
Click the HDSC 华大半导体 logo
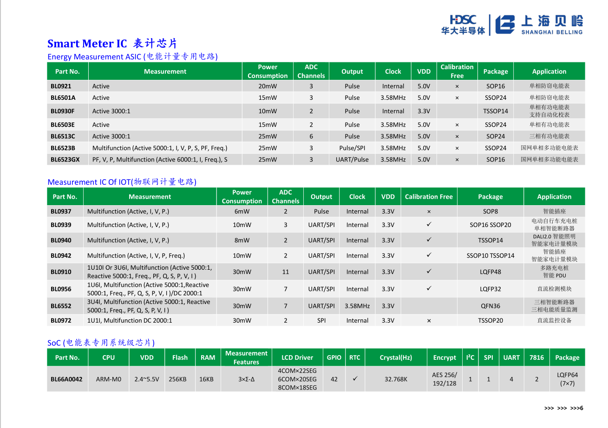click(462, 25)
